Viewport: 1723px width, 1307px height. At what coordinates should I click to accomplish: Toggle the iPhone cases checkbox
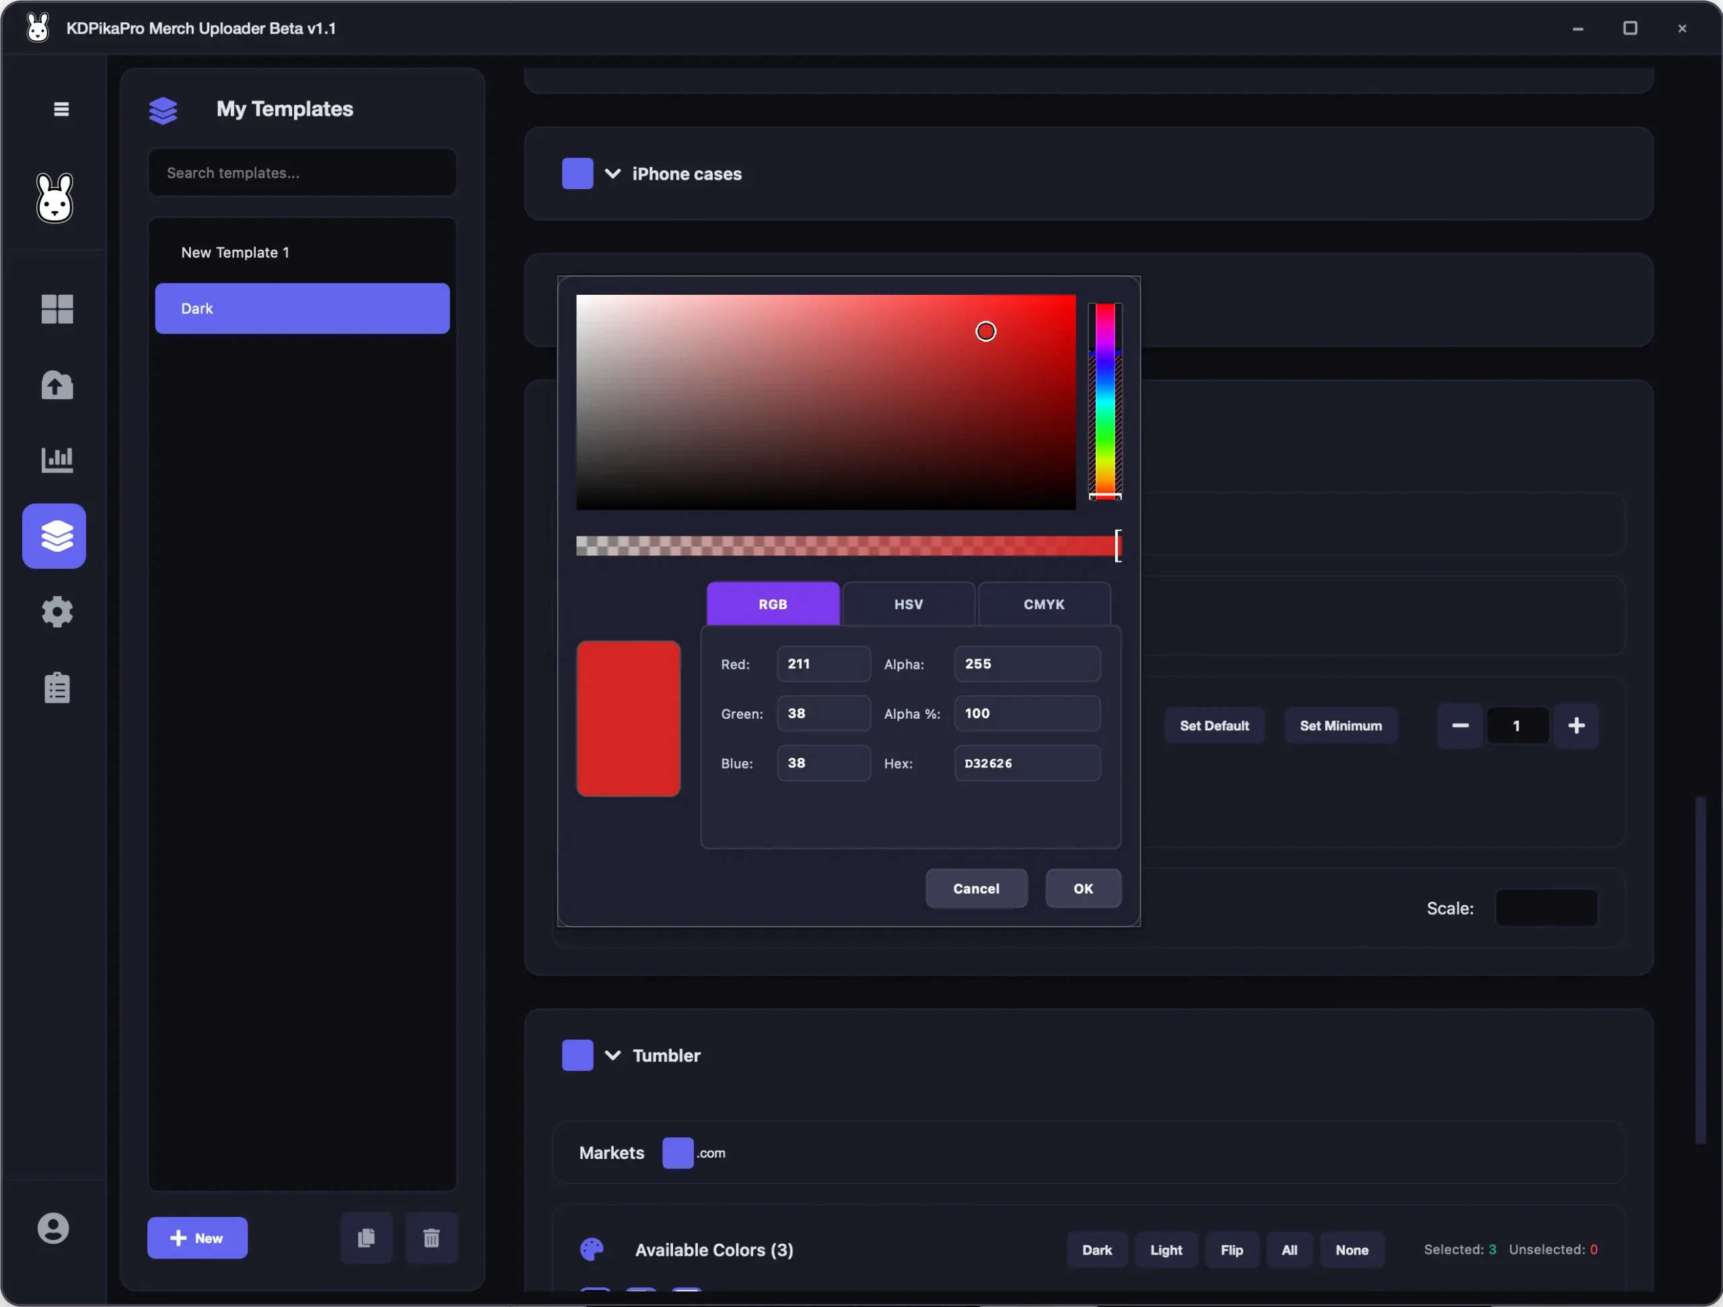pos(577,174)
